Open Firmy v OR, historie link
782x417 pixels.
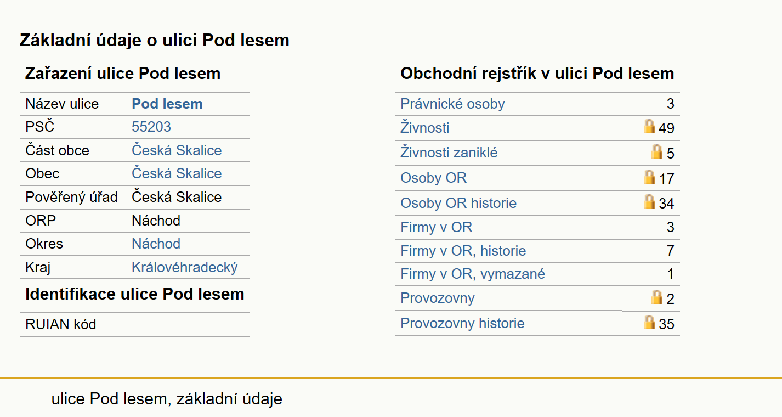[463, 251]
